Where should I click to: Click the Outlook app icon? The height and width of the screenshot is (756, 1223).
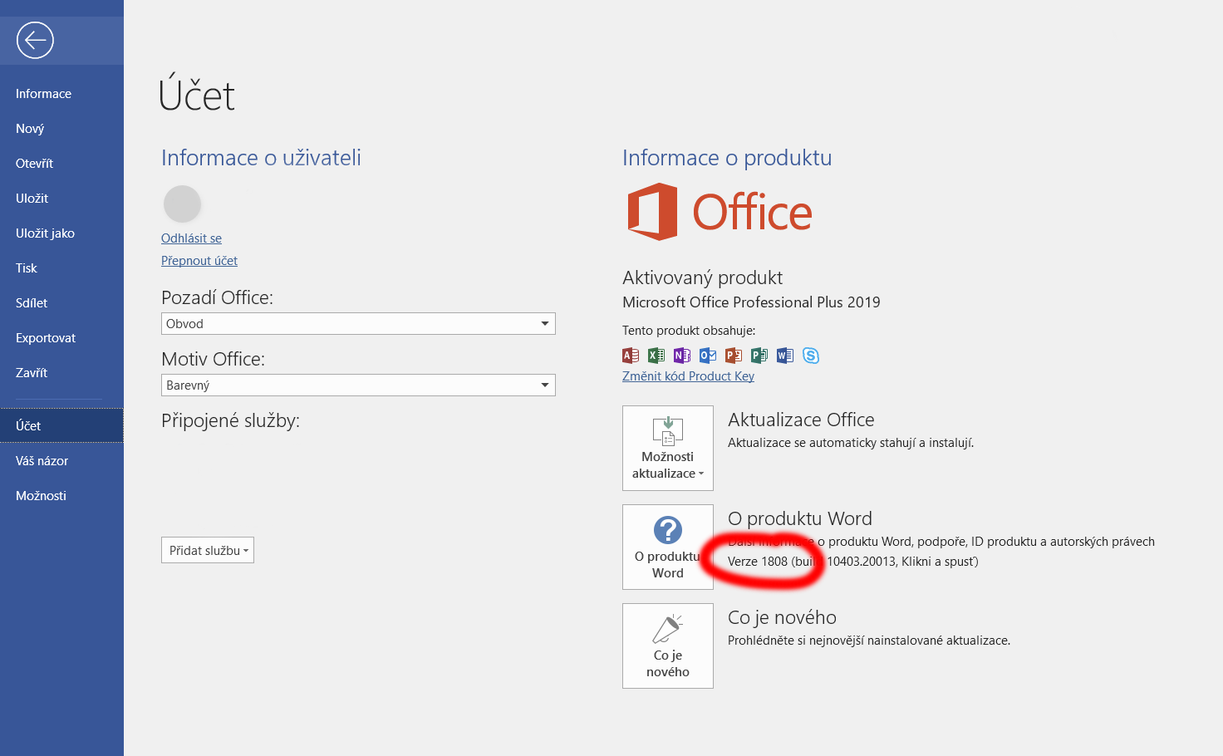[x=708, y=356]
